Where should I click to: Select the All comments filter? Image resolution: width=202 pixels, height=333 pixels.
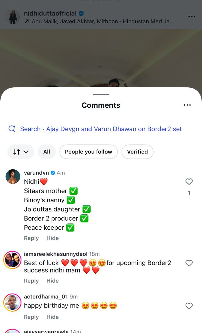[x=47, y=152]
